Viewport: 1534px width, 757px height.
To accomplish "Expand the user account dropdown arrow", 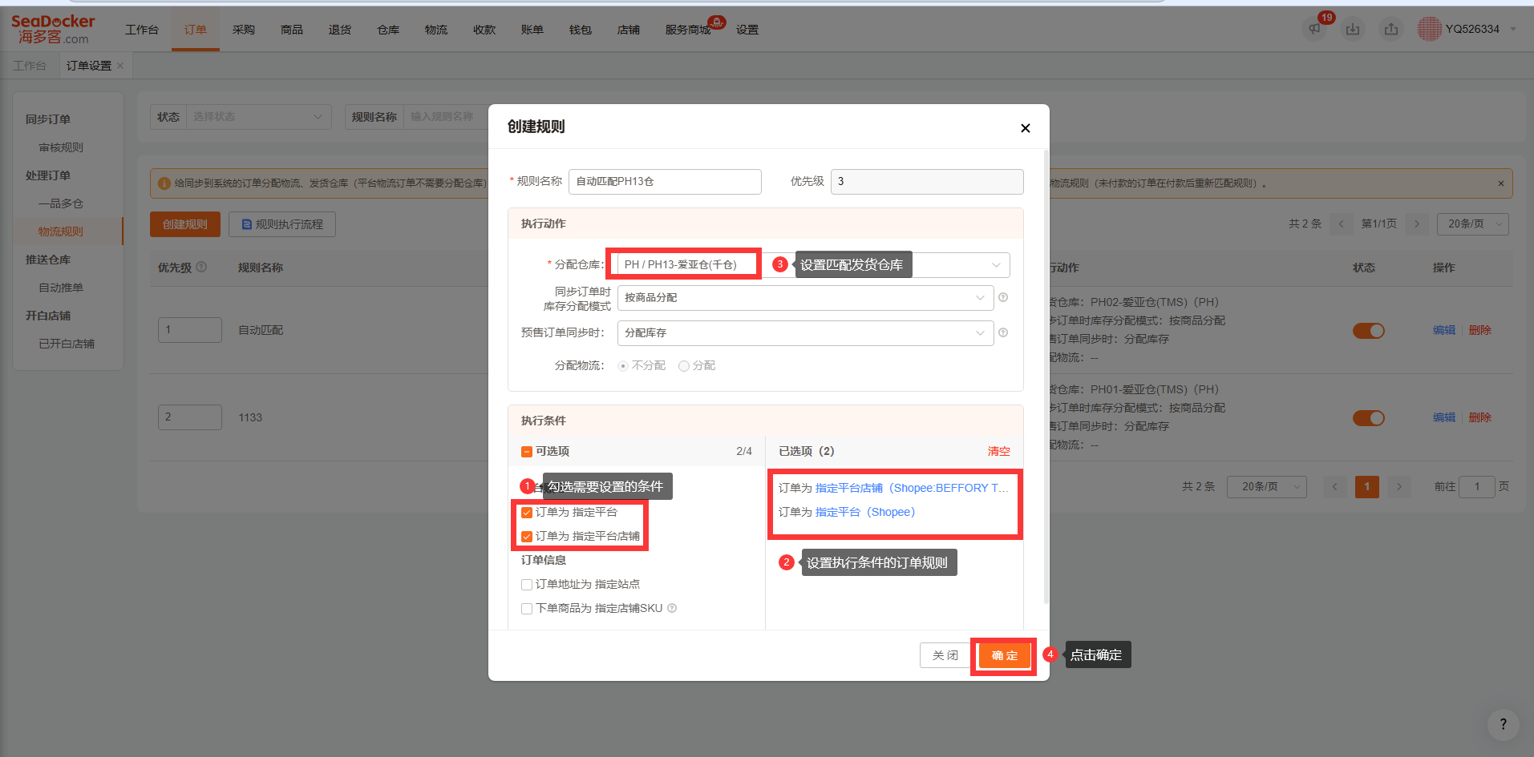I will (1513, 30).
